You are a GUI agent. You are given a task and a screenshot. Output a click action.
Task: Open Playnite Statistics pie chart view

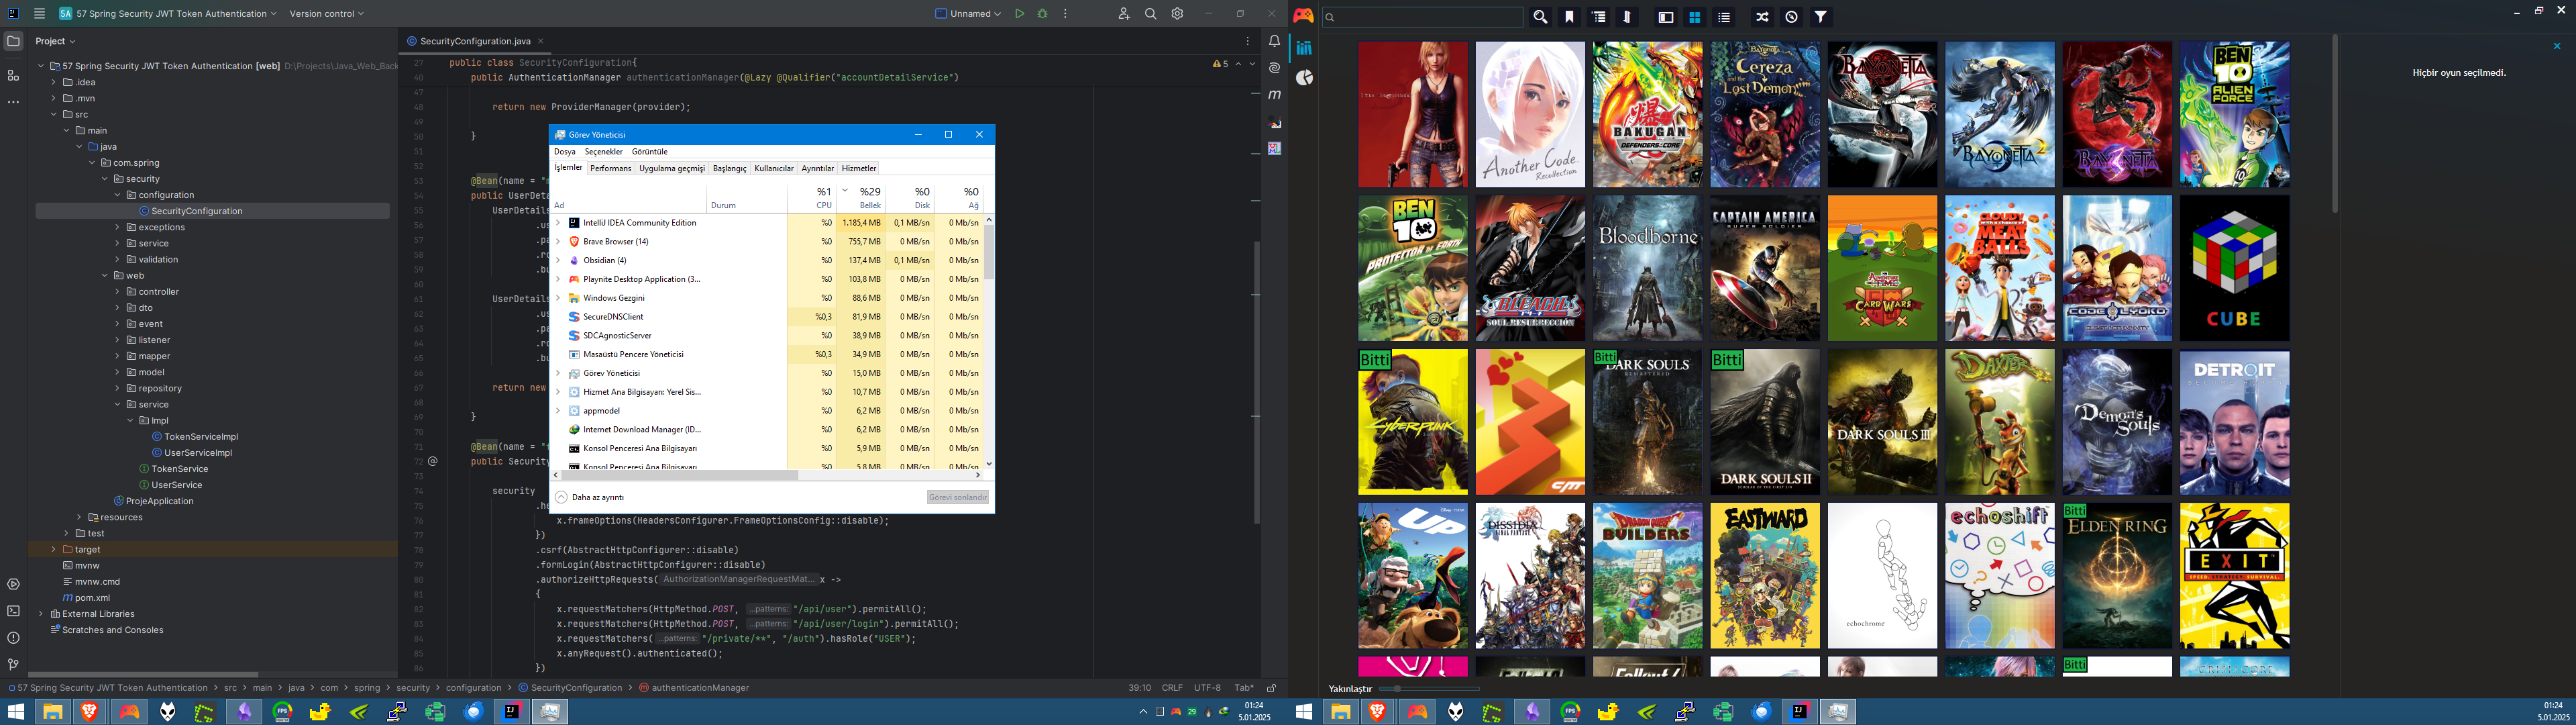pyautogui.click(x=1304, y=78)
